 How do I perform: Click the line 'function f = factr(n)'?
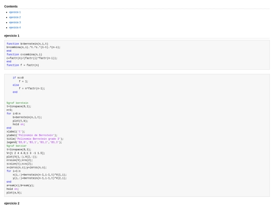pyautogui.click(x=23, y=65)
